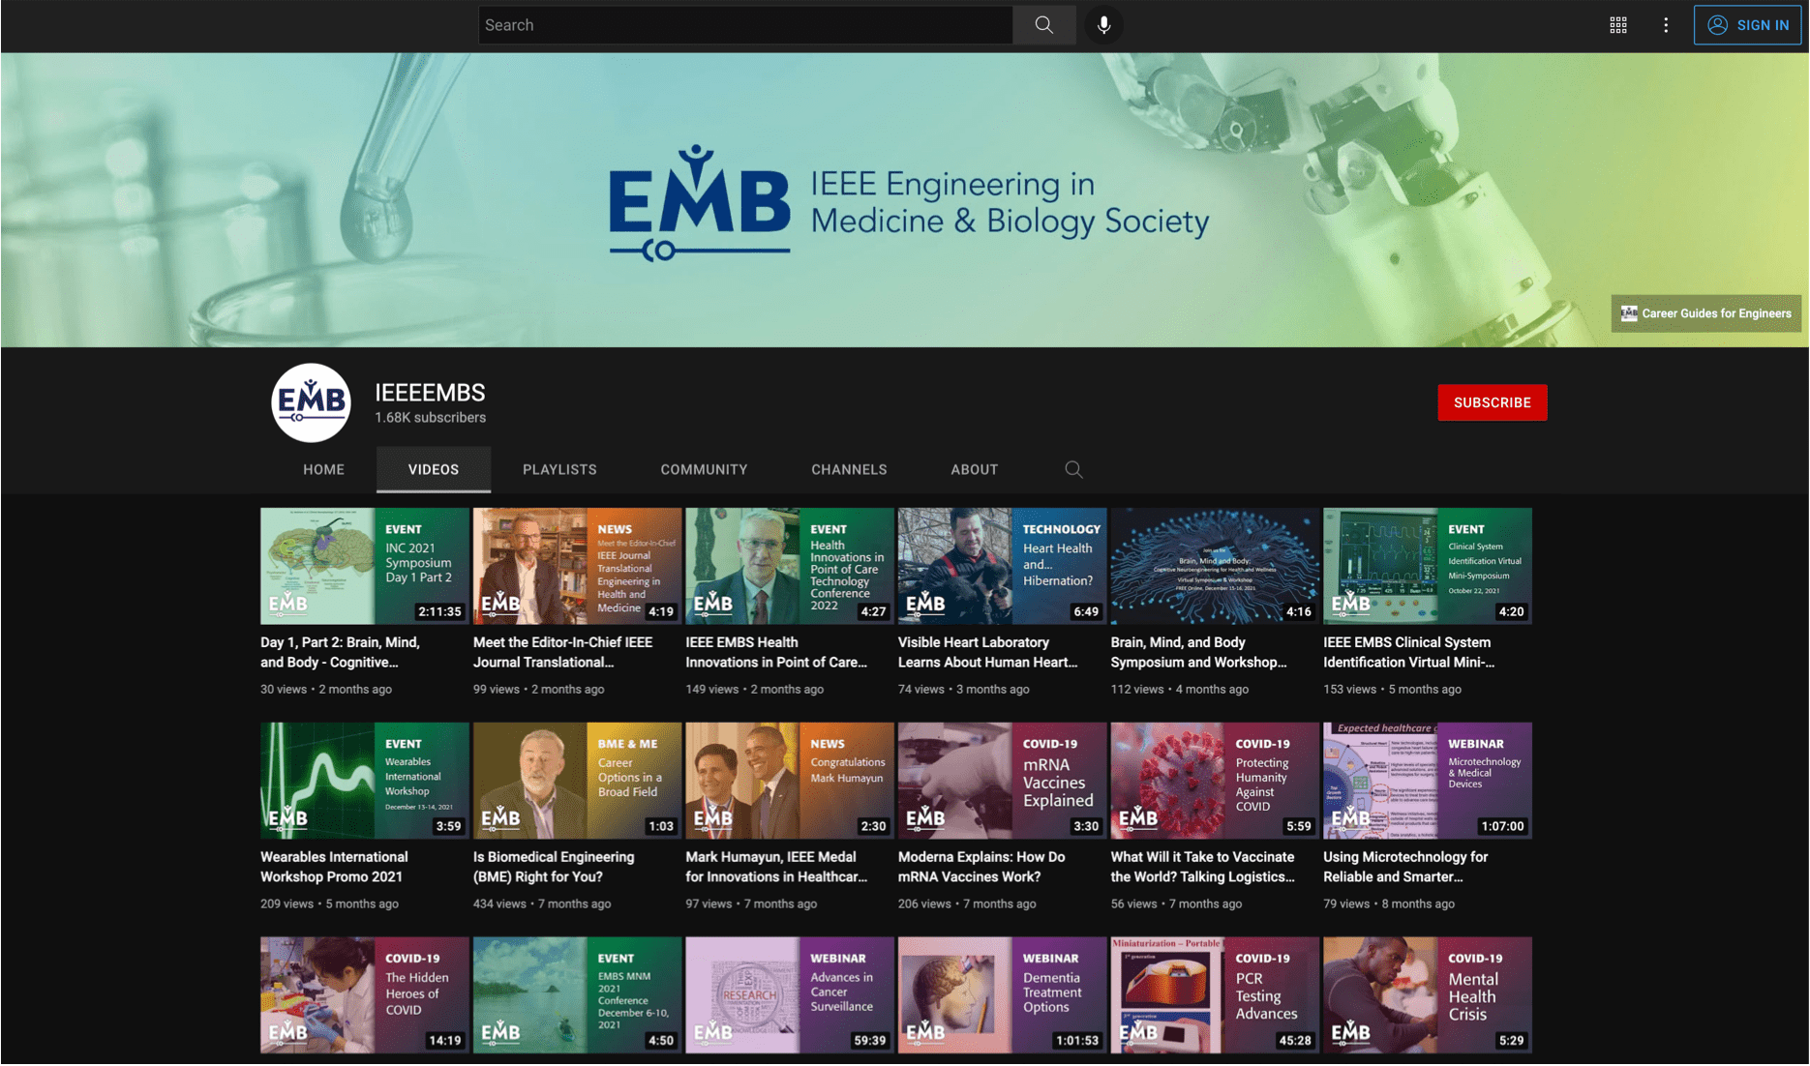Open mRNA Vaccines Explained thumbnail
Screen dimensions: 1810x1066
1002,781
